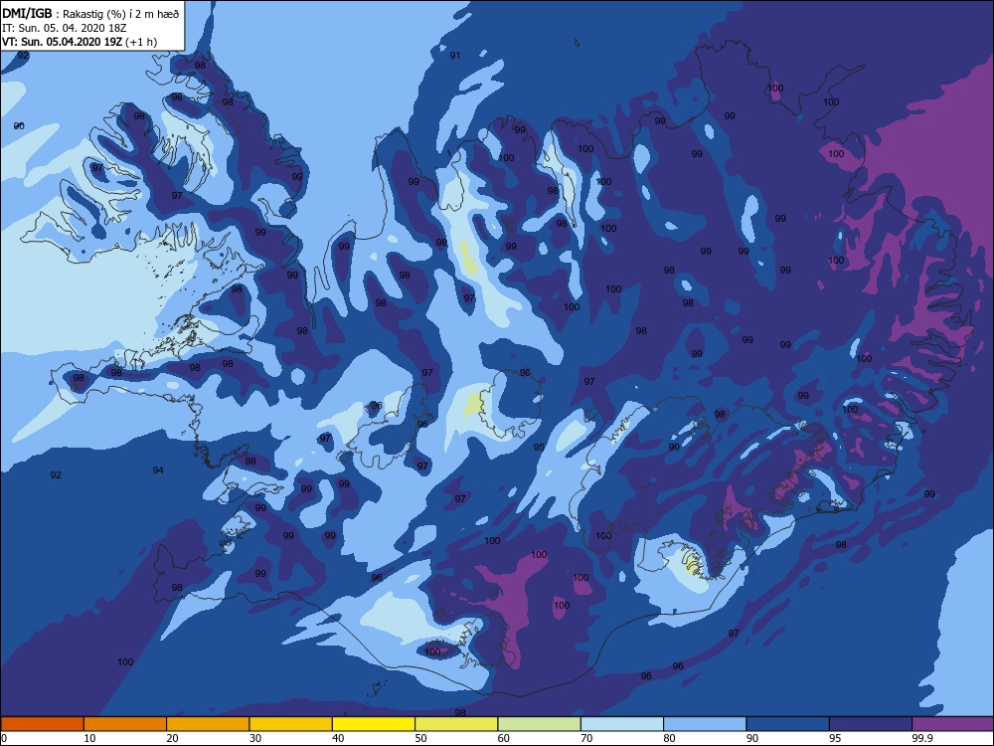This screenshot has height=746, width=994.
Task: Click the '(+1 h)' forecast offset text
Action: (141, 42)
